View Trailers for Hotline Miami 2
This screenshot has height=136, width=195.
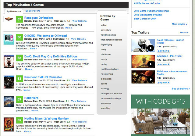point(80,122)
